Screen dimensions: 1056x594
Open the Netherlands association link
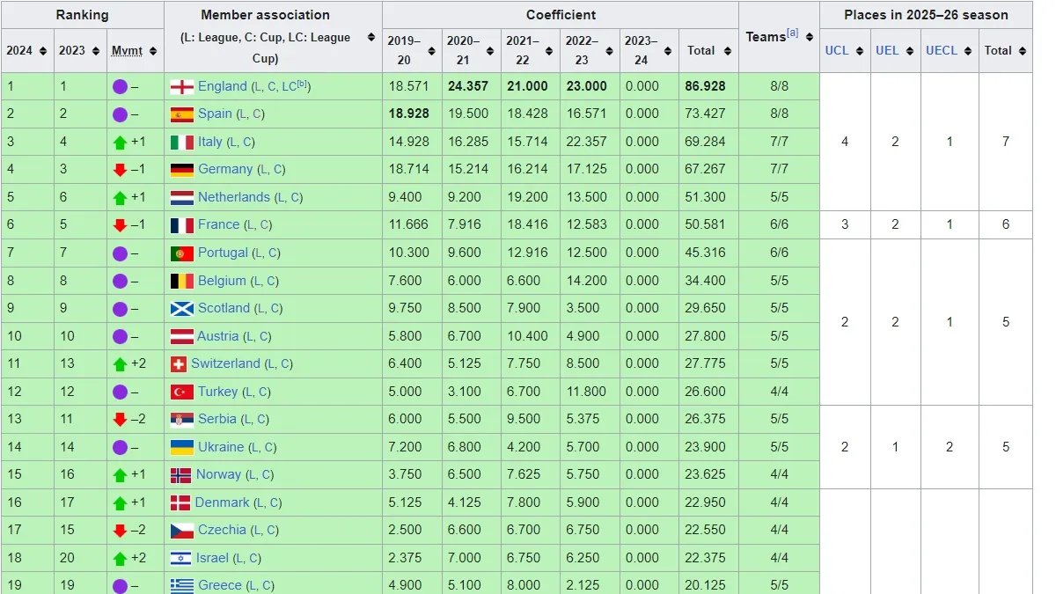coord(233,197)
